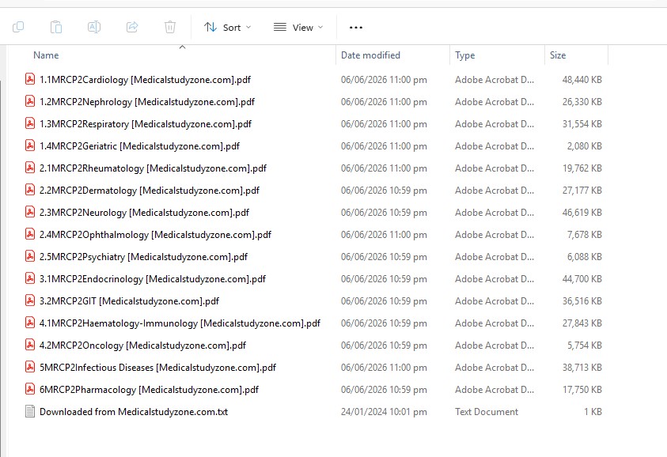Open the Sort dropdown menu
Viewport: 667px width, 457px height.
(228, 28)
